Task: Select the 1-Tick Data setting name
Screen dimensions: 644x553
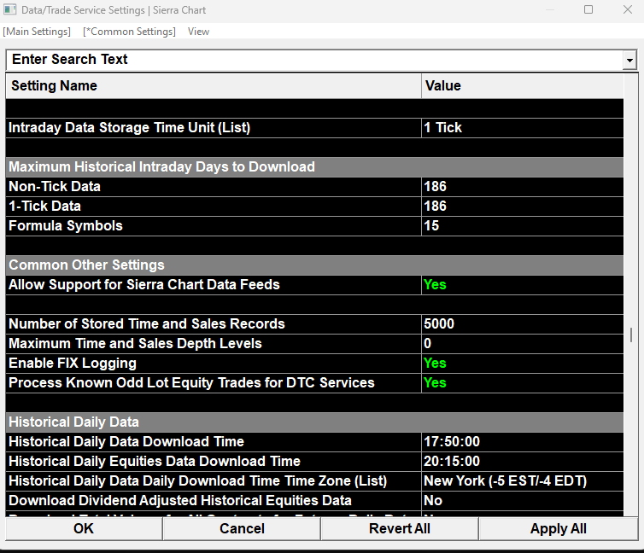Action: (214, 207)
